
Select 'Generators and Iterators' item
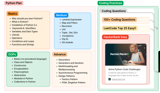(71, 63)
